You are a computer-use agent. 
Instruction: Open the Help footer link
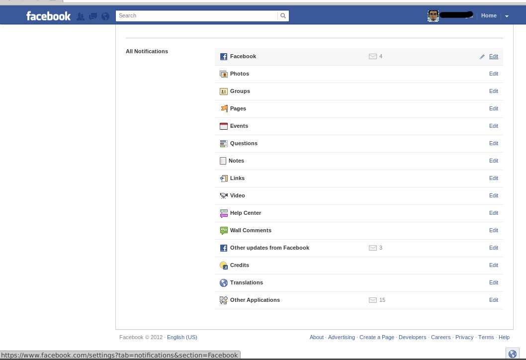(x=504, y=338)
